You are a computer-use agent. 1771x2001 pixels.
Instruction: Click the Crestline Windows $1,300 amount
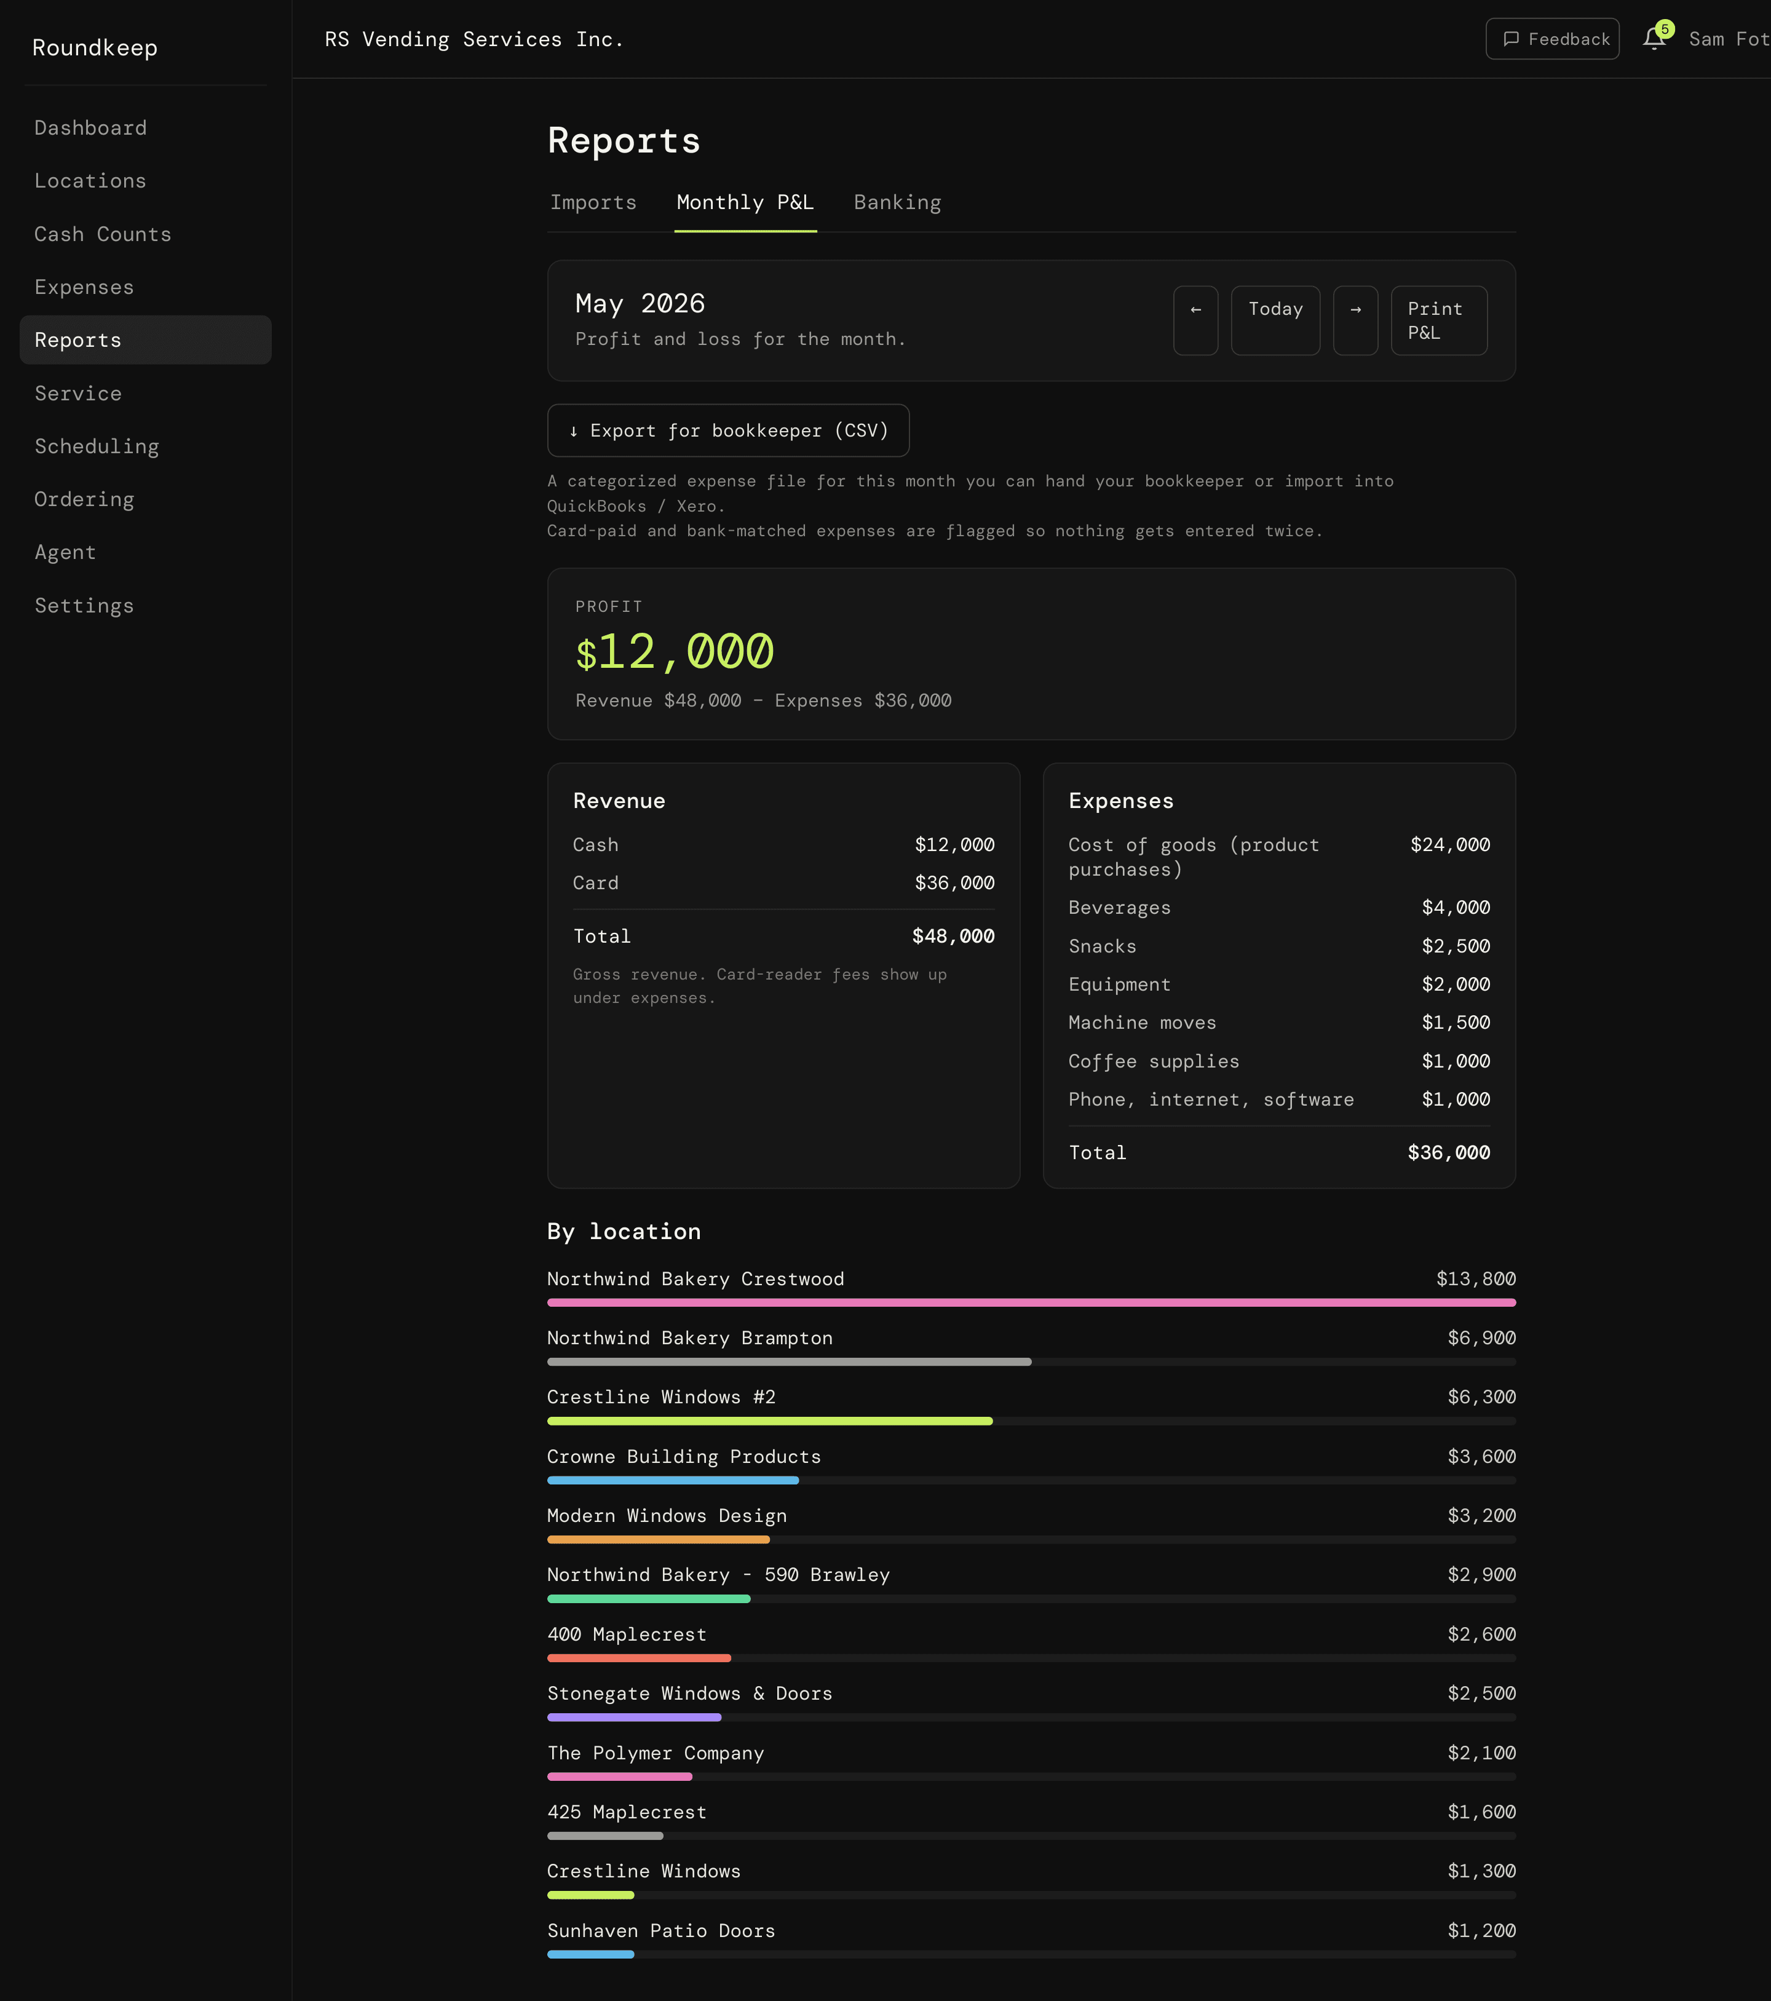1481,1871
